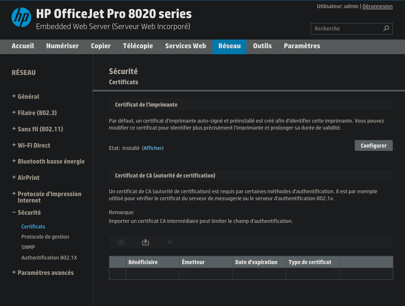
Task: Open the Télécopie tab
Action: pos(138,46)
